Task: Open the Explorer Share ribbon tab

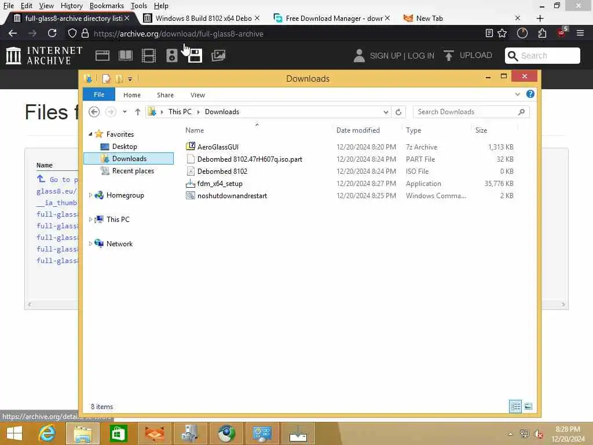Action: (x=165, y=95)
